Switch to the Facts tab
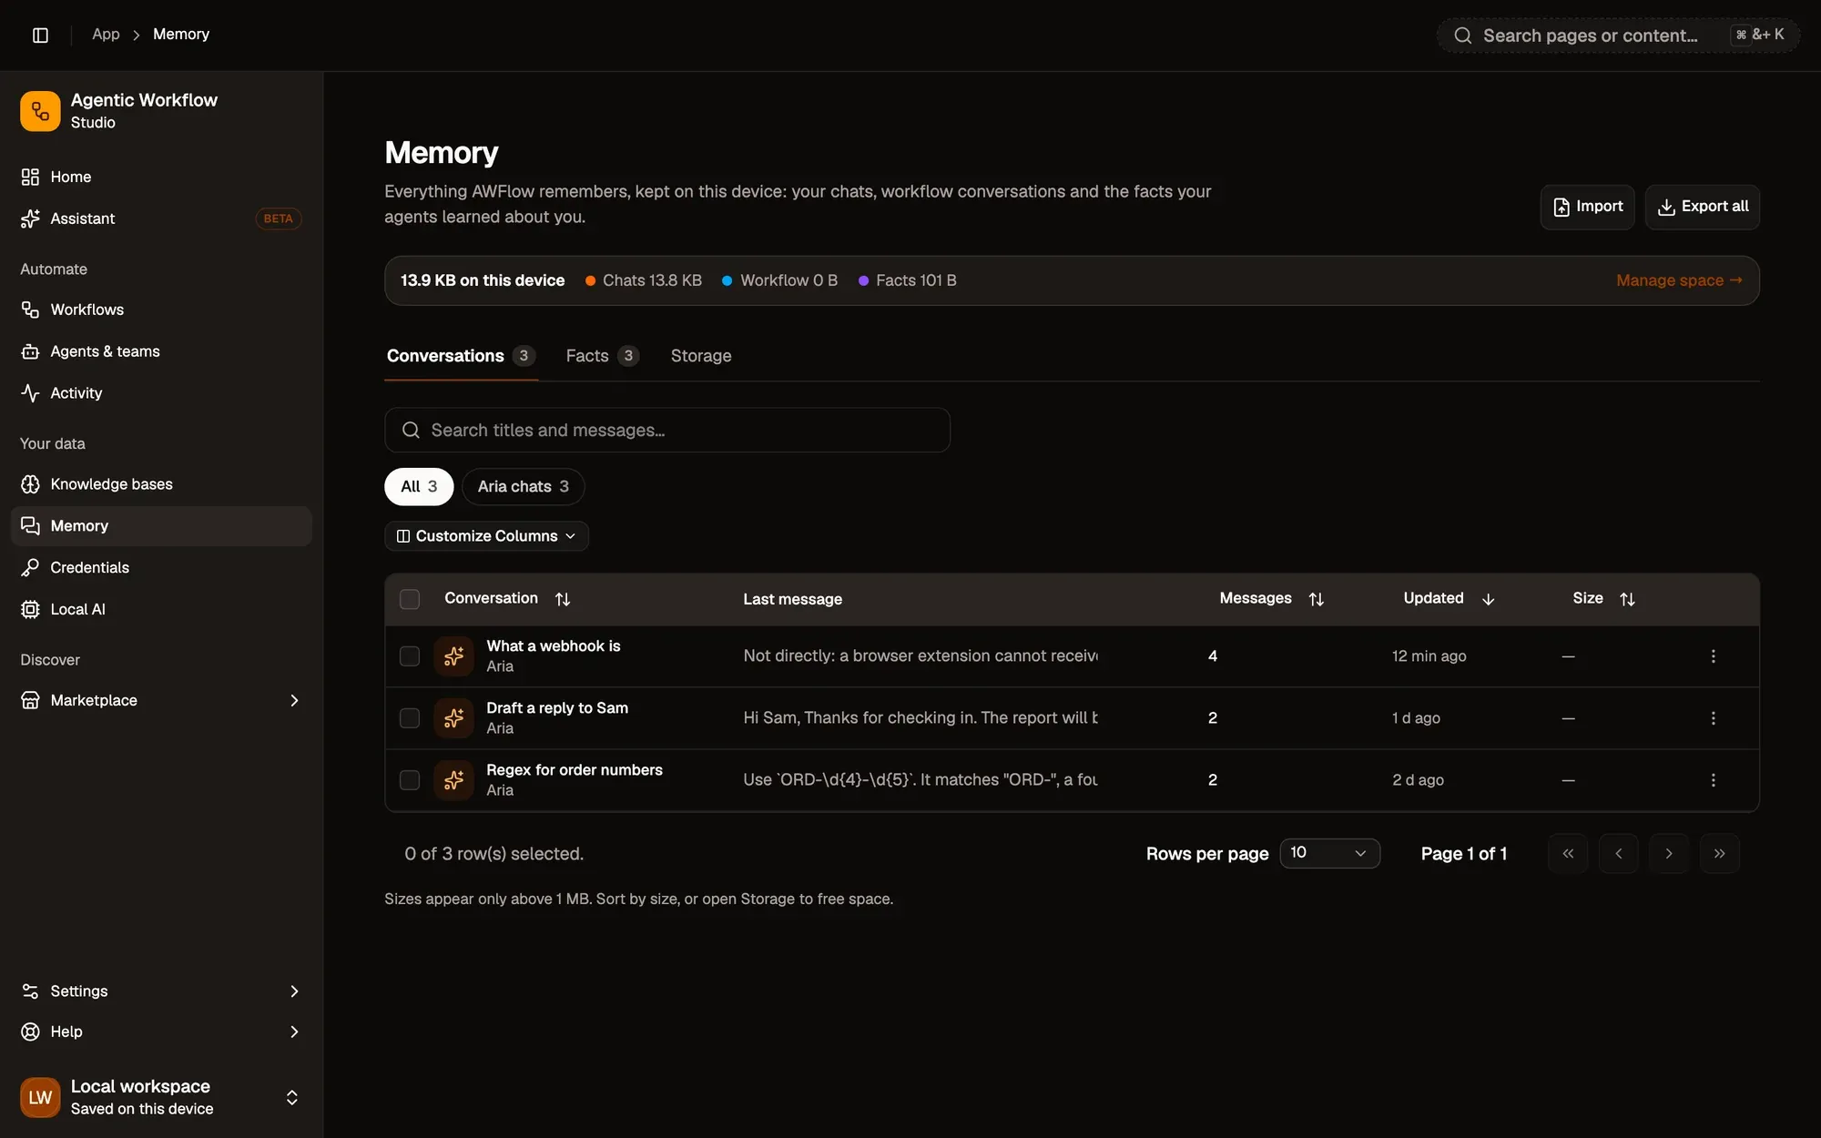Viewport: 1821px width, 1138px height. tap(602, 356)
